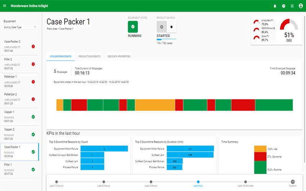Select Case Packer 2 in equipment list
This screenshot has width=306, height=191.
pos(20,46)
